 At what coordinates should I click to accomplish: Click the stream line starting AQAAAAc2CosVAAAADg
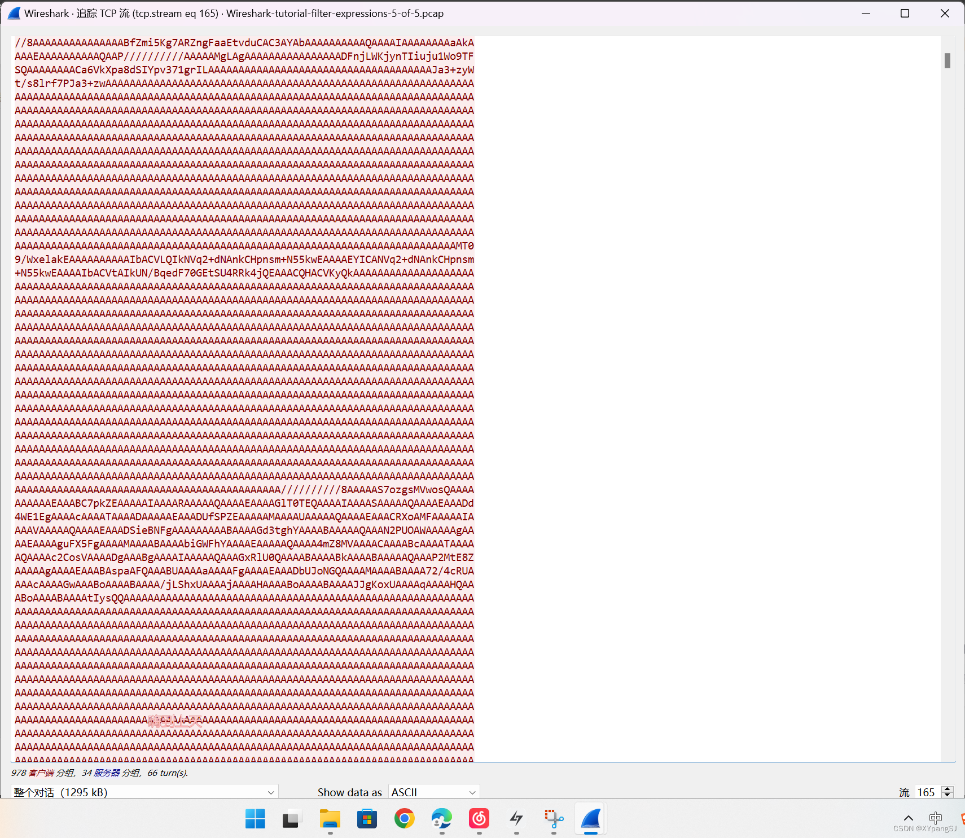coord(244,558)
